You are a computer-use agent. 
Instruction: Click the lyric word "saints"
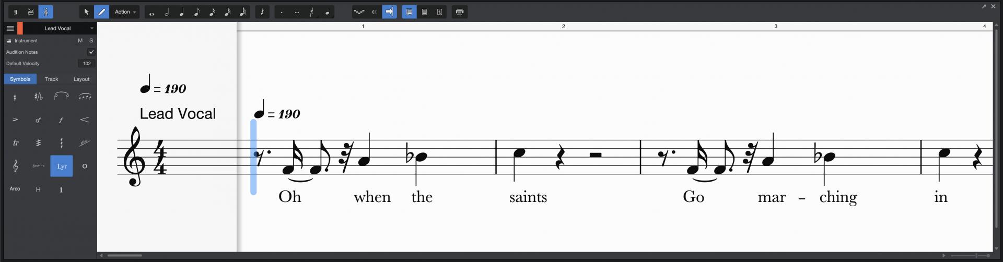pyautogui.click(x=528, y=197)
